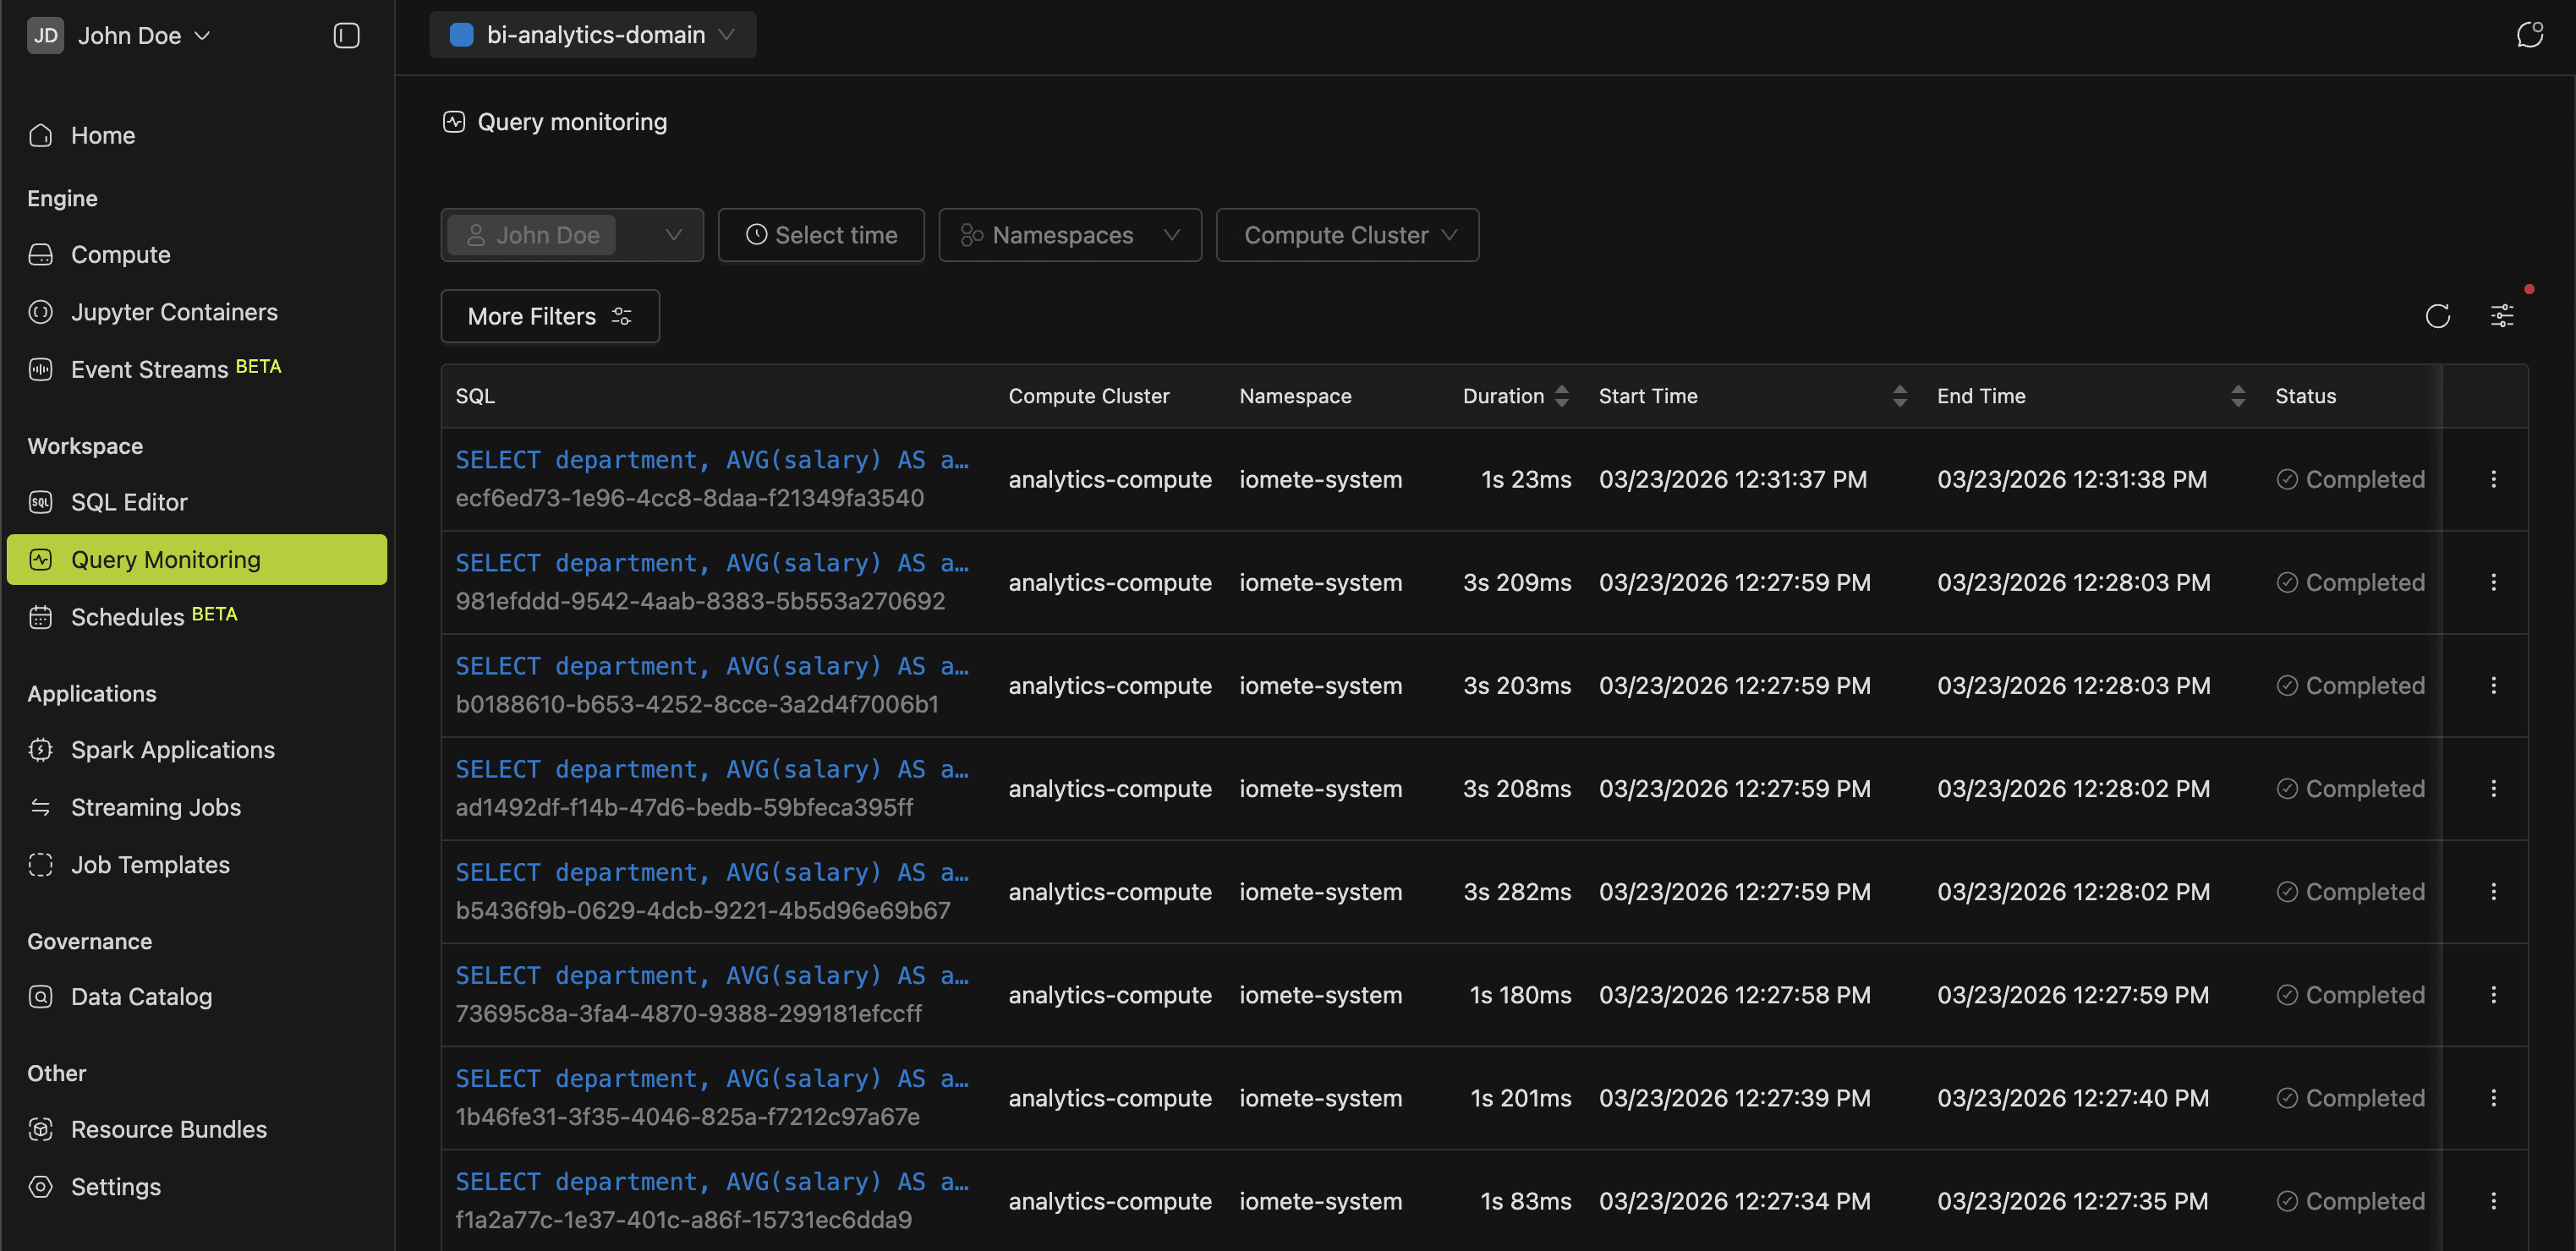
Task: Open the Namespaces filter dropdown
Action: [1069, 235]
